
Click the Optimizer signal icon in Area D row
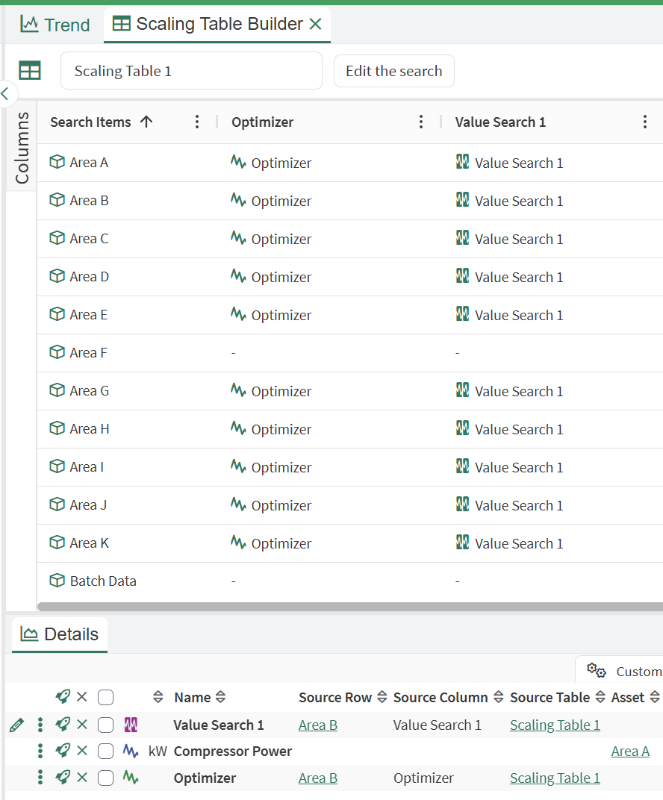(238, 276)
